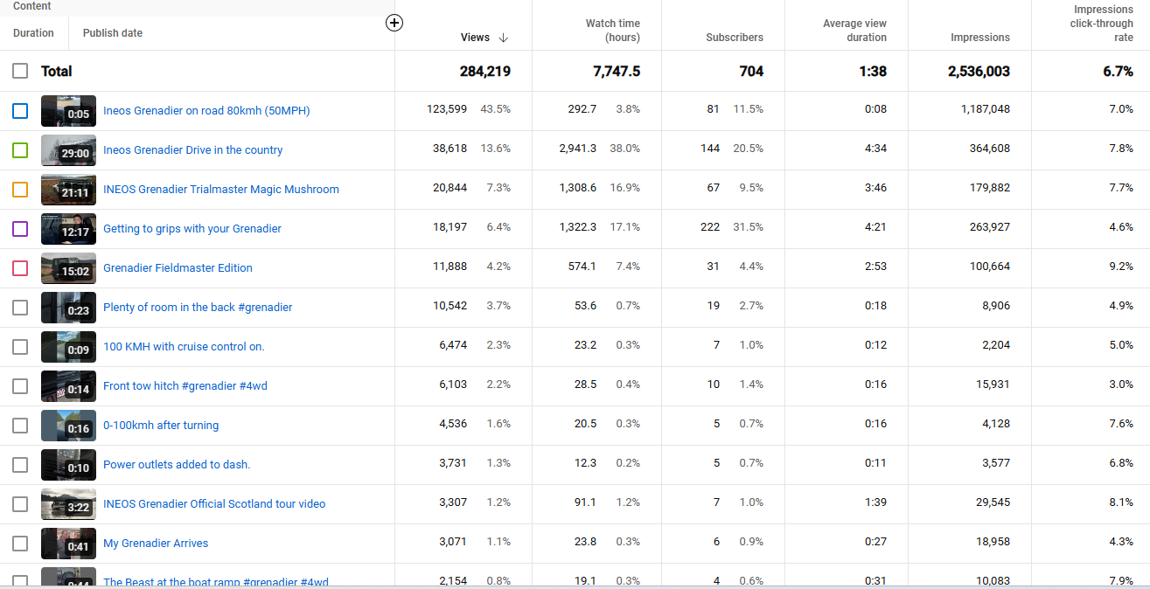Viewport: 1150px width, 589px height.
Task: Toggle the Total row checkbox
Action: click(x=20, y=72)
